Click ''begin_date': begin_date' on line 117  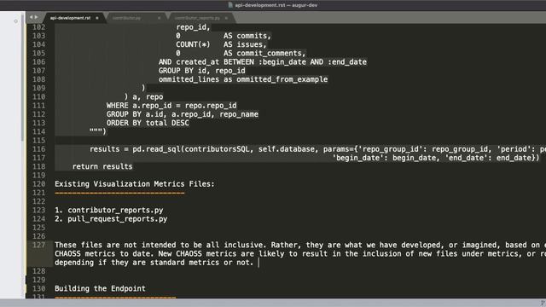[x=384, y=158]
